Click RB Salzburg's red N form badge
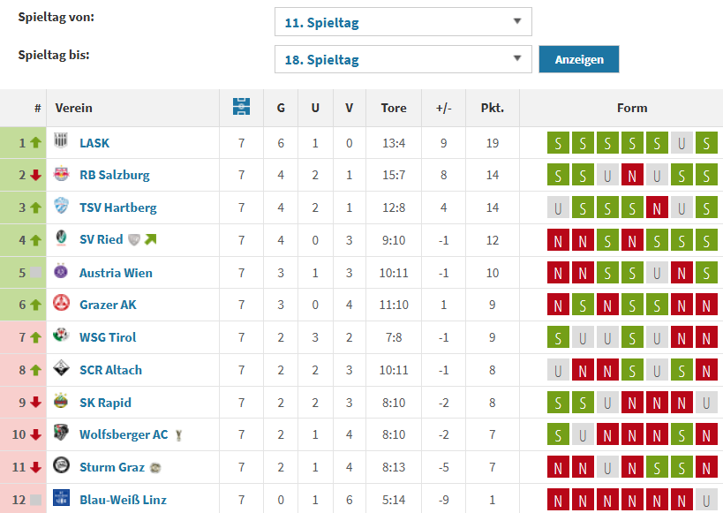This screenshot has width=723, height=513. [x=632, y=175]
